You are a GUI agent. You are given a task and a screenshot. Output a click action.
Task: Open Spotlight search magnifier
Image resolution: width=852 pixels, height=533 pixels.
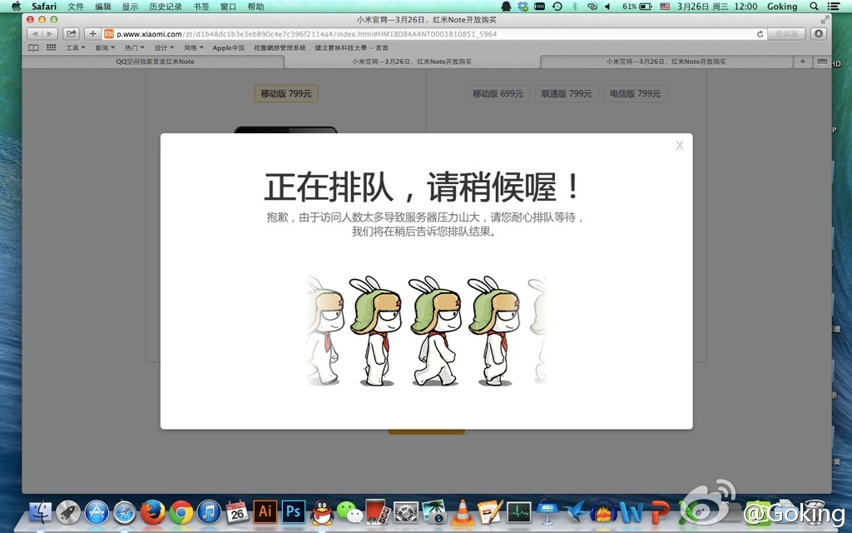(x=814, y=7)
